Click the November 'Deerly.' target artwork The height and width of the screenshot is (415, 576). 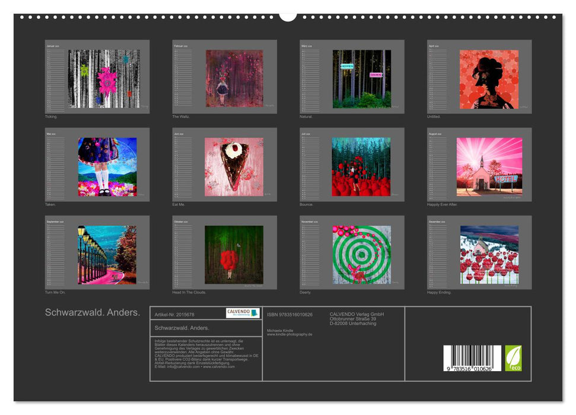361,254
